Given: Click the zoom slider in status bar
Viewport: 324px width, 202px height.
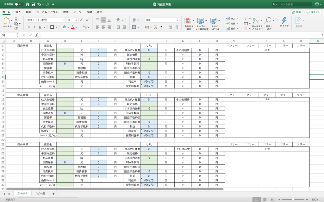Looking at the screenshot, I should click(293, 199).
